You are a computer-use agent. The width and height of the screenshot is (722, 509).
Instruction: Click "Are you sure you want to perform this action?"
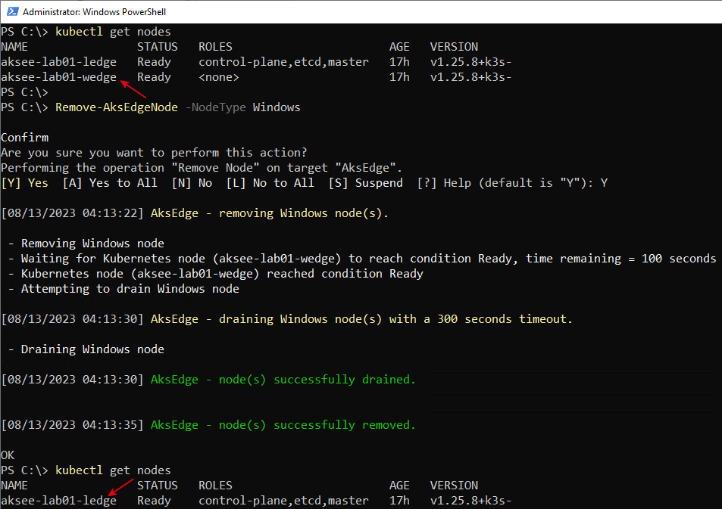point(154,153)
